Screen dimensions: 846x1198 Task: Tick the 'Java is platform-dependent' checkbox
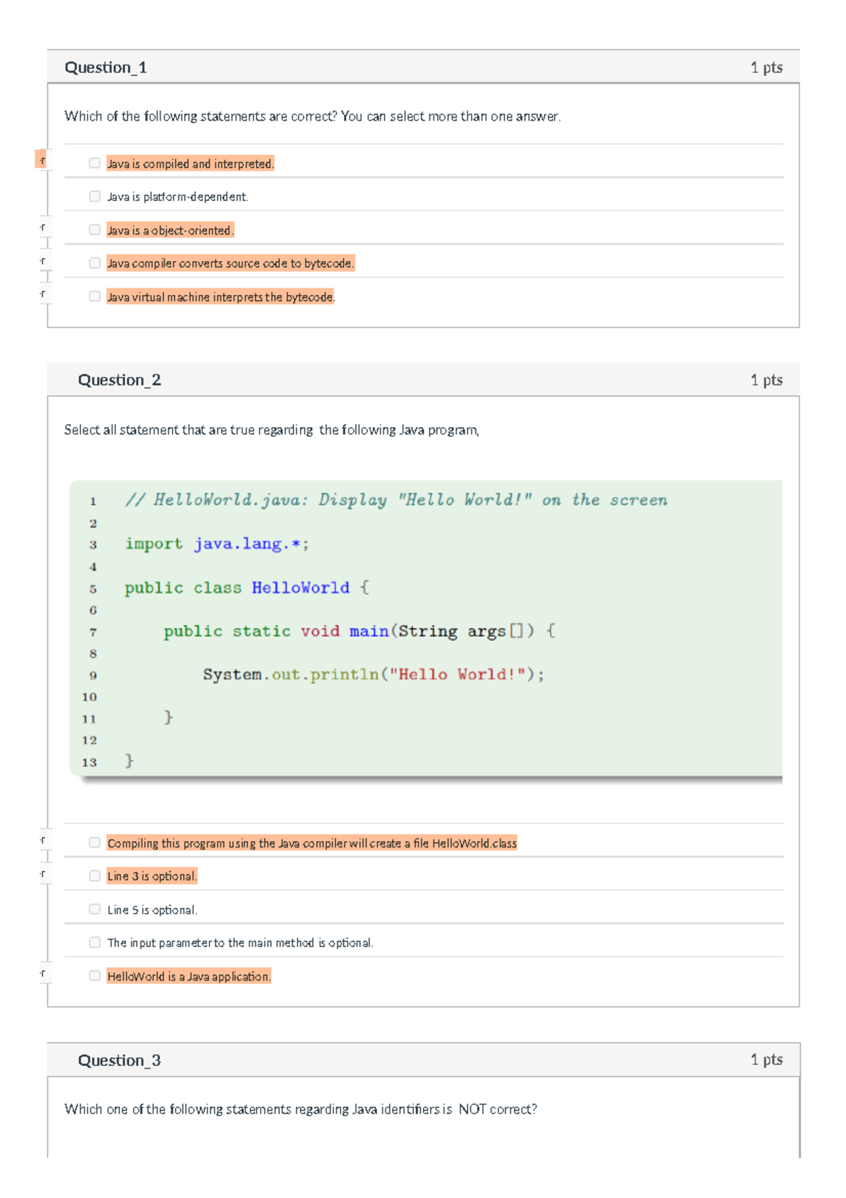tap(94, 196)
